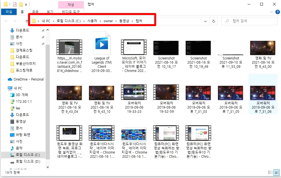This screenshot has width=281, height=178.
Task: Expand the ribbon with the chevron
Action: click(272, 12)
